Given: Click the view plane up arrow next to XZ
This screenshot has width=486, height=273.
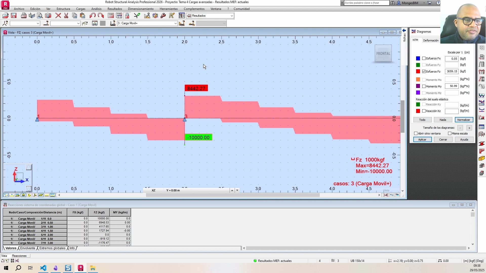Looking at the screenshot, I should click(232, 190).
